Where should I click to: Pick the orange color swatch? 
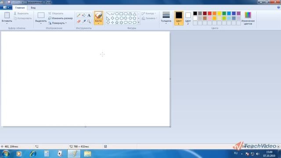pyautogui.click(x=214, y=13)
